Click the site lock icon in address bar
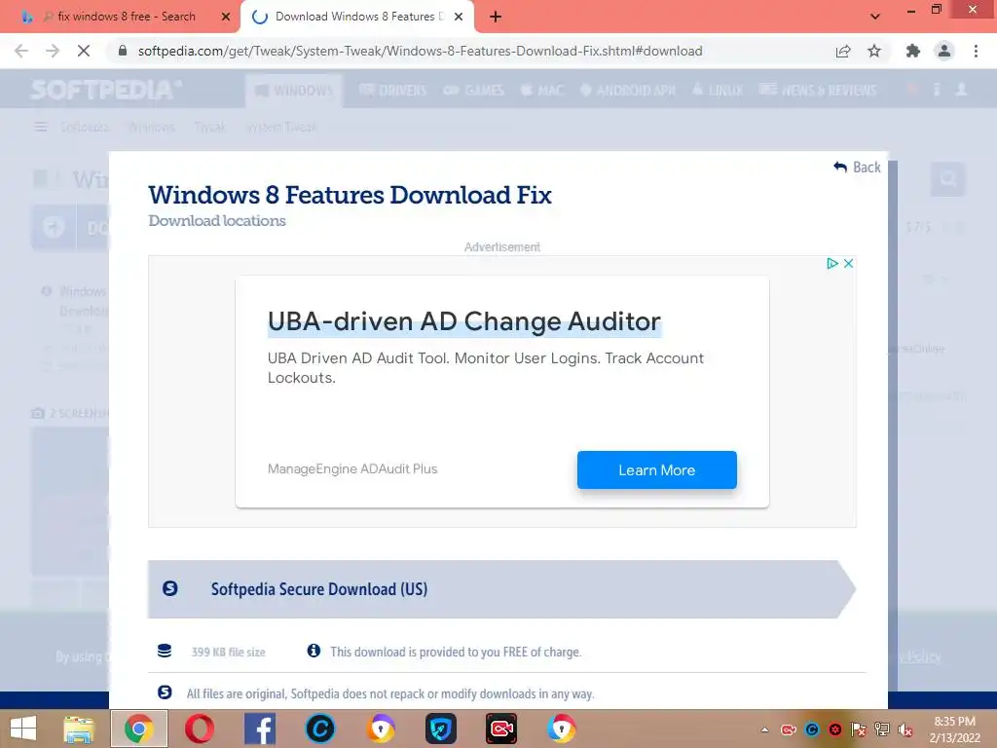This screenshot has height=748, width=997. [123, 51]
